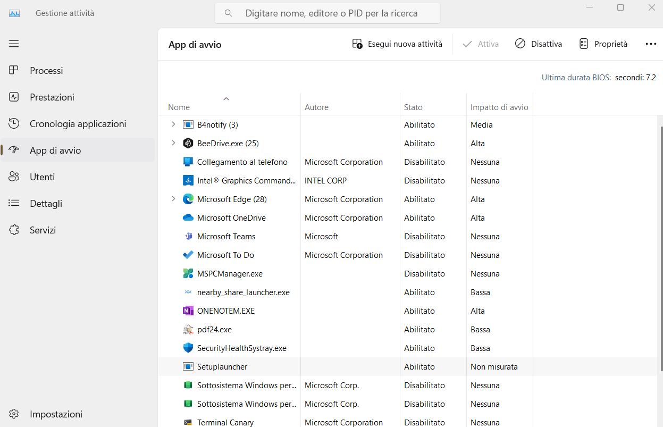The image size is (663, 427).
Task: Click the Disattiva button
Action: (x=539, y=44)
